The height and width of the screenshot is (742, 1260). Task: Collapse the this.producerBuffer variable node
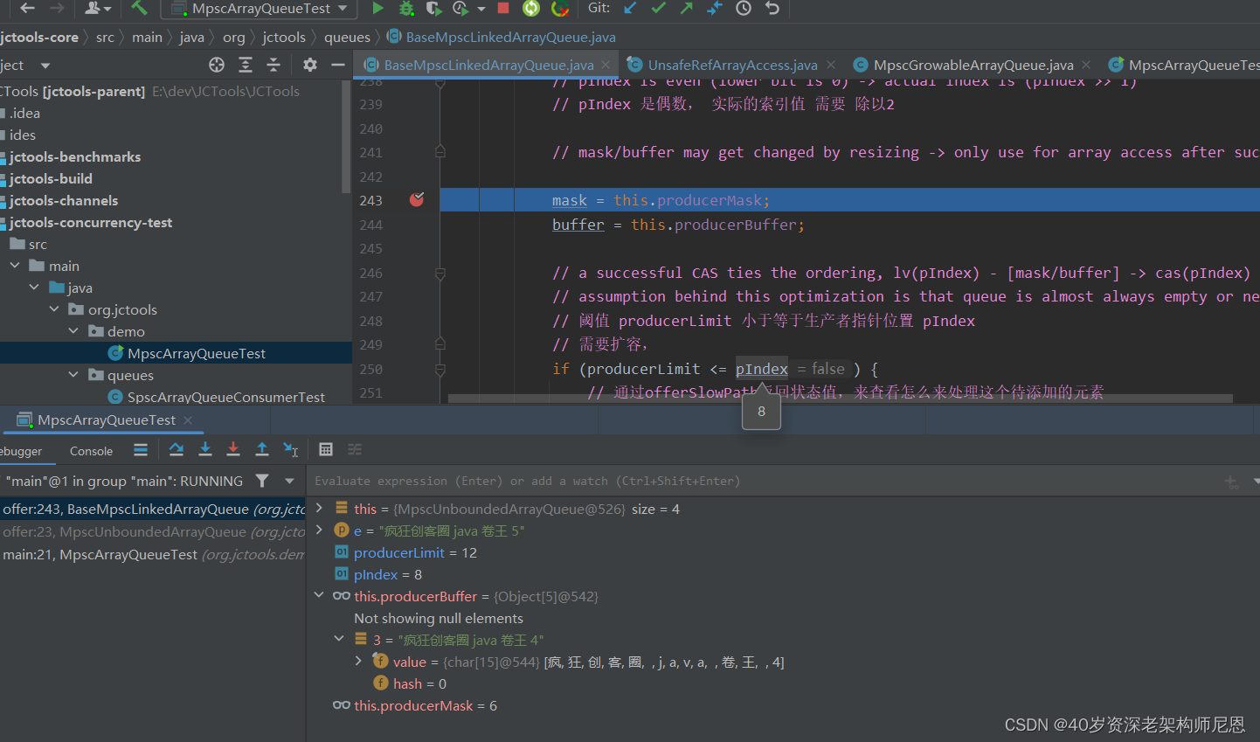coord(320,596)
